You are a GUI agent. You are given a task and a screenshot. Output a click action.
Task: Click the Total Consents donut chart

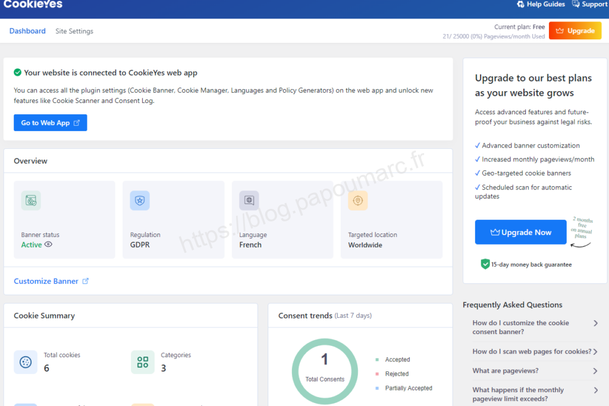[x=325, y=370]
